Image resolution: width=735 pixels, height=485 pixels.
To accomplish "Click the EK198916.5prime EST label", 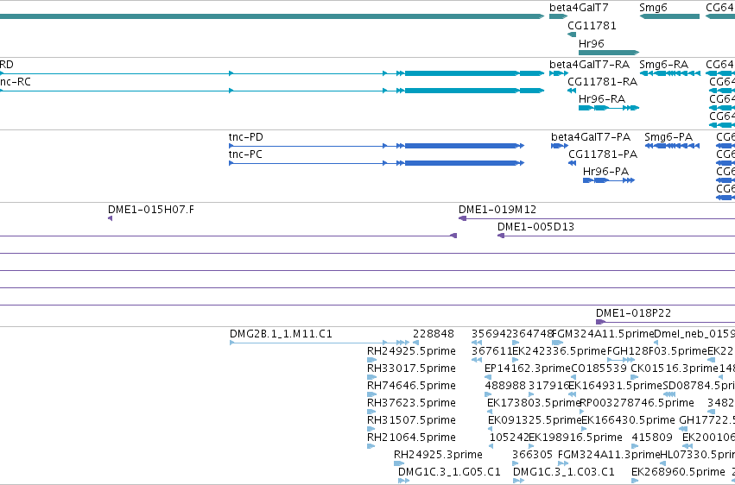I will [575, 438].
